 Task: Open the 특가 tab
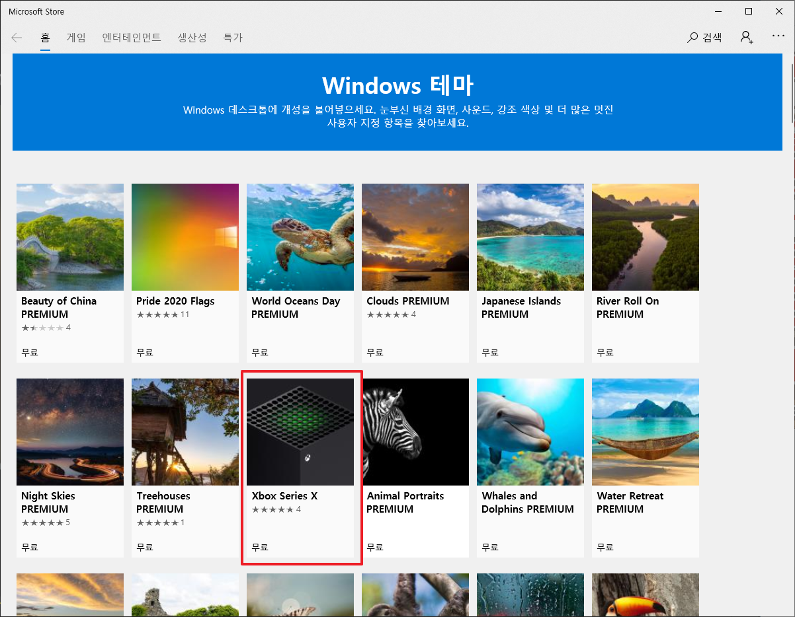coord(233,38)
